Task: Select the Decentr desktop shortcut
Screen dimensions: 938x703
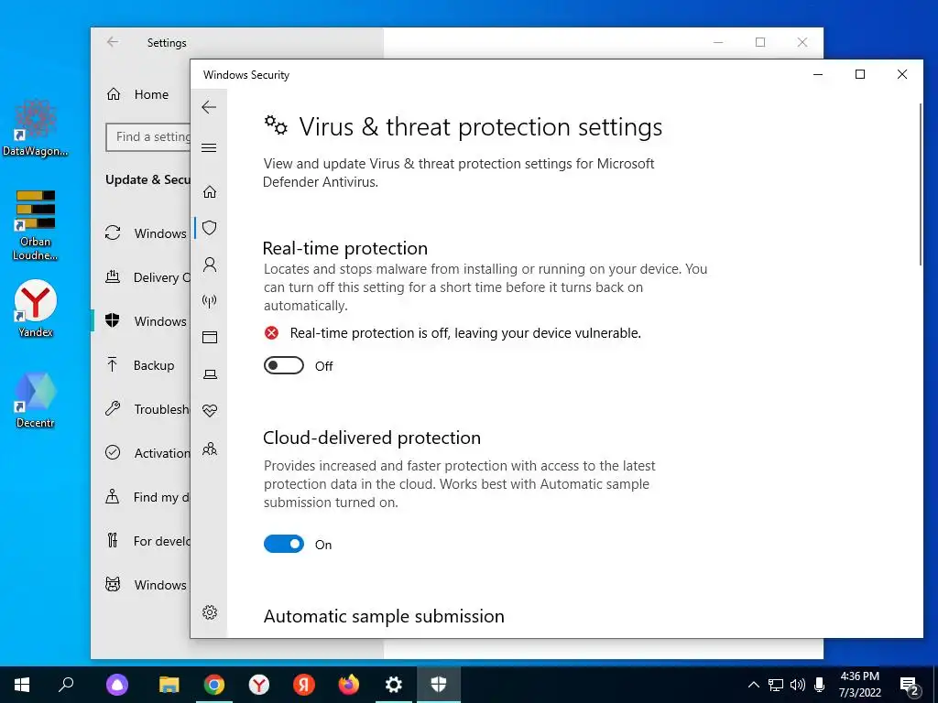Action: [36, 400]
